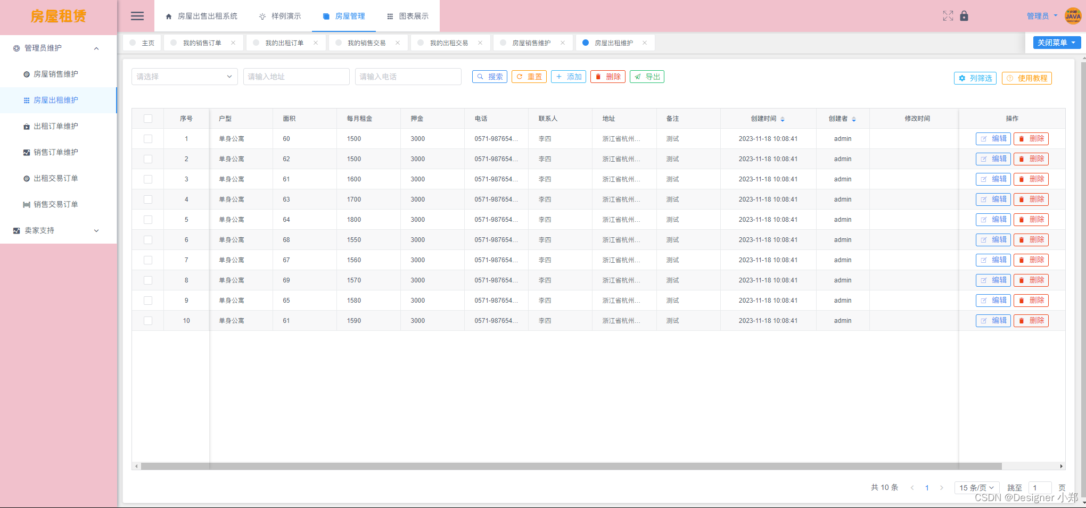Screen dimensions: 1086x508
Task: Select the checkbox for row 10
Action: 148,321
